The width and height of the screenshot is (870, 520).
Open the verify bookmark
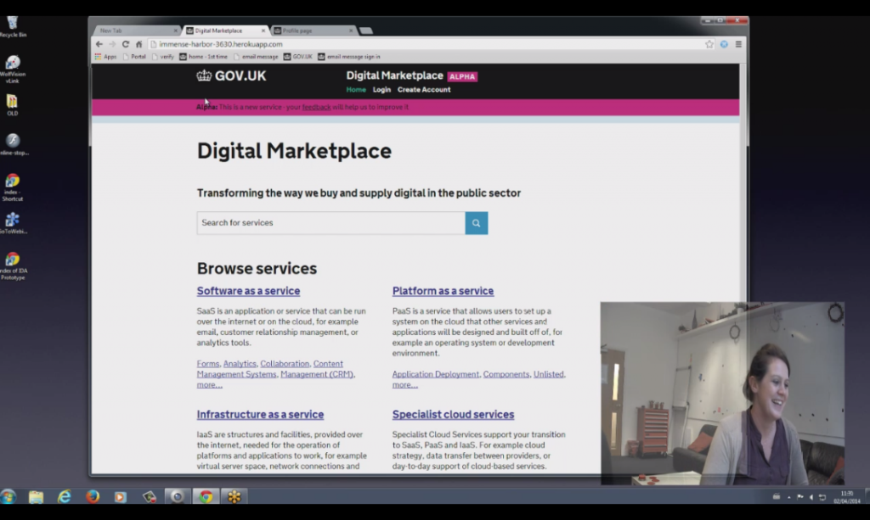point(163,57)
